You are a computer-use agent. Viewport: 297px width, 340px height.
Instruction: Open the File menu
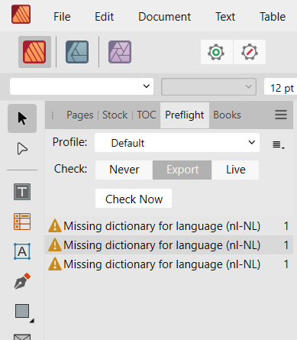pos(62,17)
